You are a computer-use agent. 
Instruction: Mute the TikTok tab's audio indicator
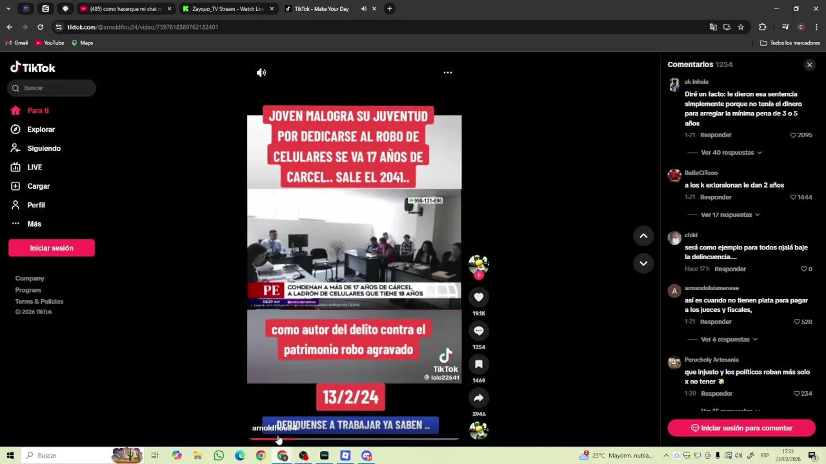363,9
